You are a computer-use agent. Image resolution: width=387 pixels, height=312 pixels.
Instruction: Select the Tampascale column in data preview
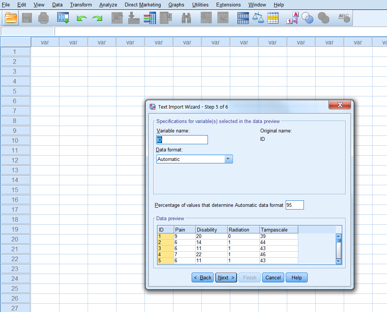pos(278,230)
